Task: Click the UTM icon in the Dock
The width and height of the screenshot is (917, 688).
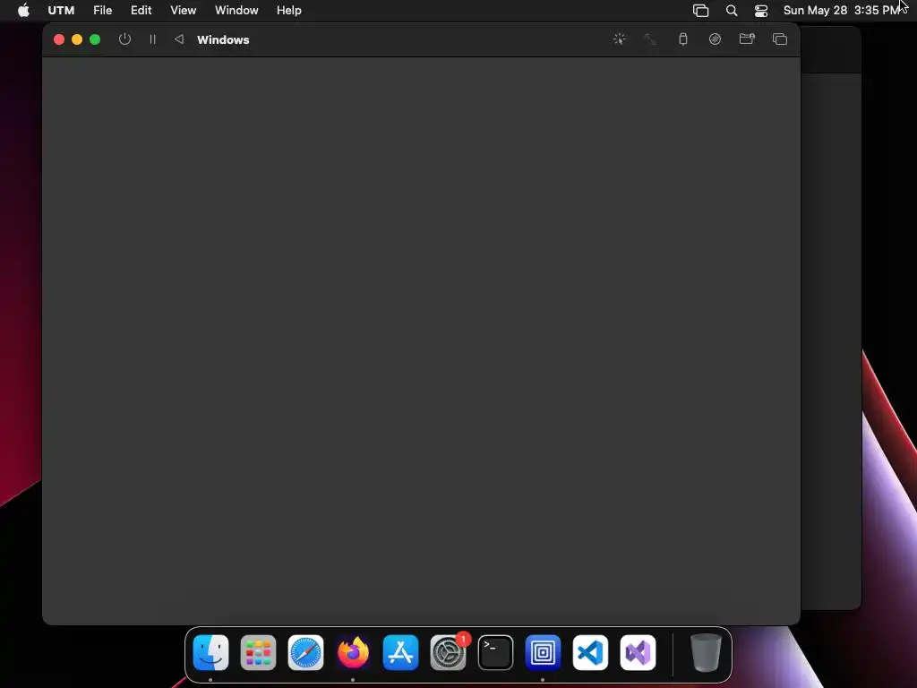Action: pos(543,652)
